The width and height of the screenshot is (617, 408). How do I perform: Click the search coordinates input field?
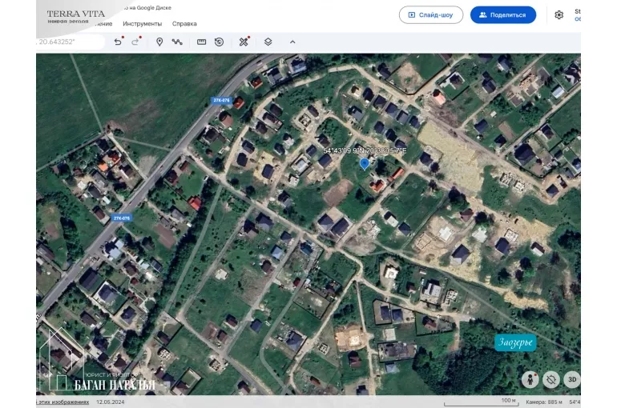pos(71,42)
